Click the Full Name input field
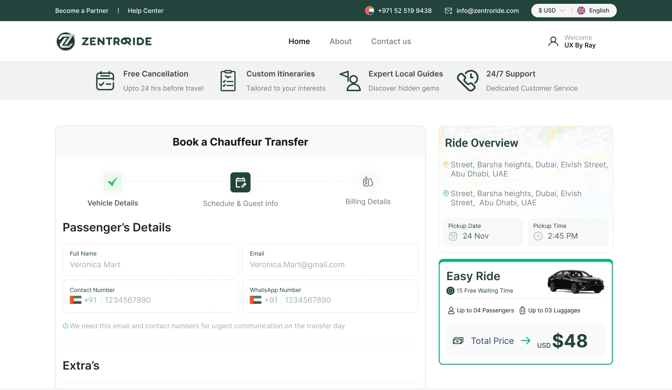The image size is (672, 390). tap(151, 260)
